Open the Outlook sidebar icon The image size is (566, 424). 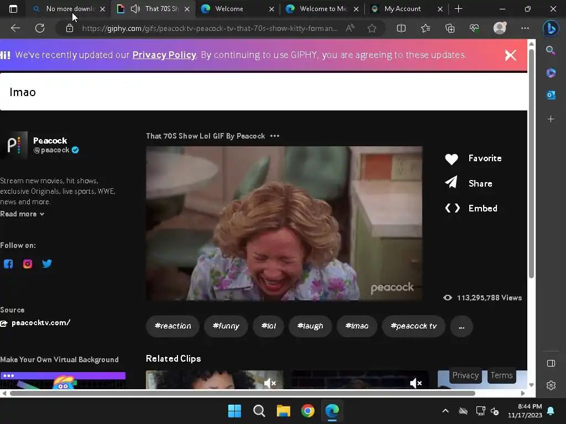coord(551,95)
